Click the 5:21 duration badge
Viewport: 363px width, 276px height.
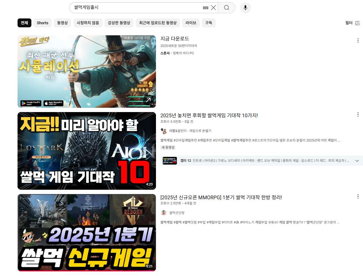point(149,266)
